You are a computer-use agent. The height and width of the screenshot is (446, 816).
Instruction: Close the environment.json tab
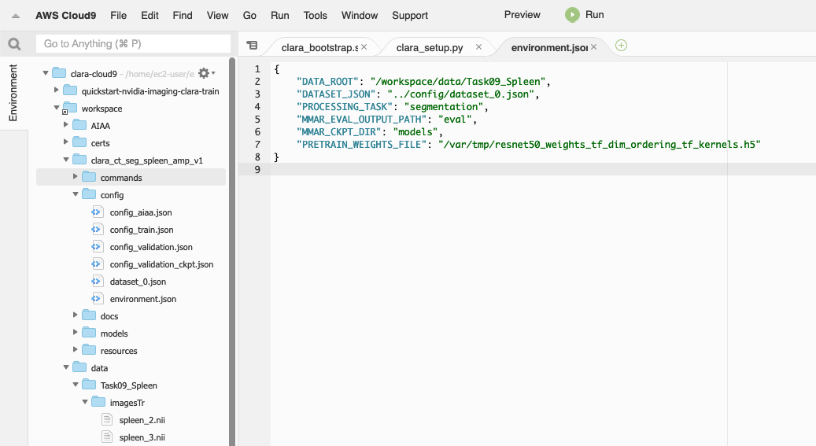coord(594,47)
